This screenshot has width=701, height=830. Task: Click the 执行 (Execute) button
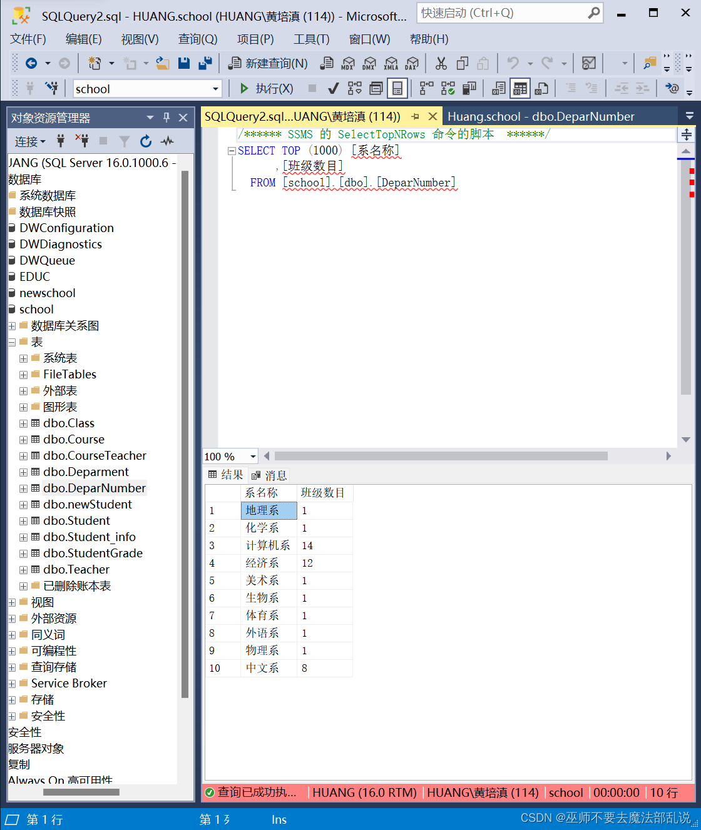click(267, 88)
